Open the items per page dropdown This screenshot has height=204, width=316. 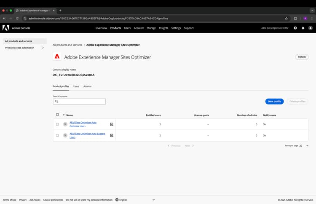(x=304, y=146)
